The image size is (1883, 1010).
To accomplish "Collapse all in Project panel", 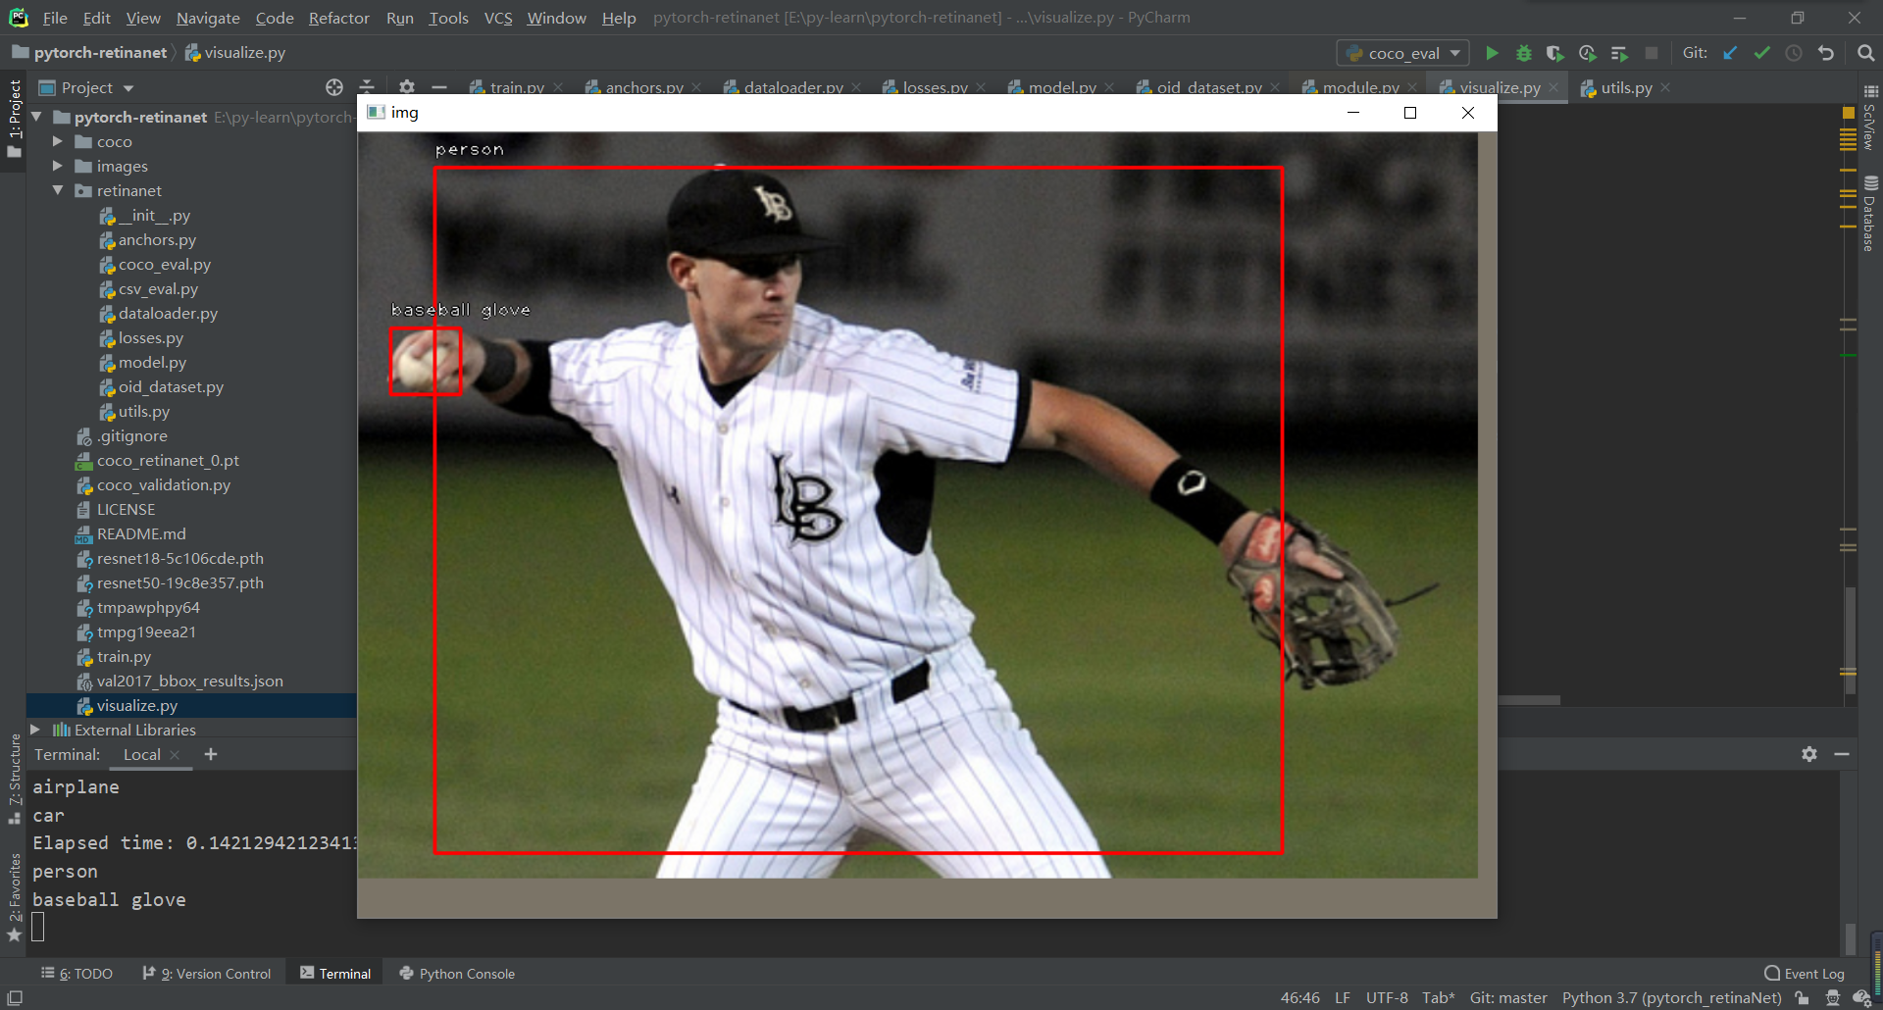I will tap(367, 87).
